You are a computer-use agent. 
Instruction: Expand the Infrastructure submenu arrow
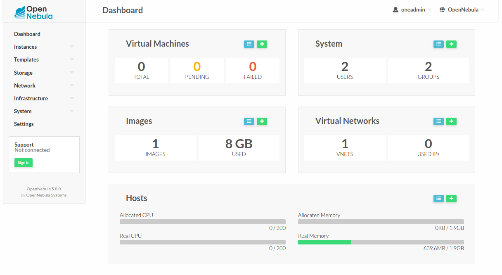(x=72, y=98)
